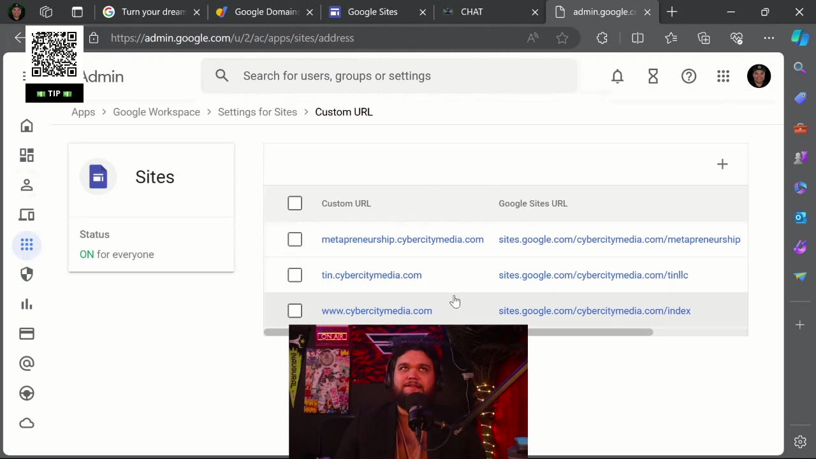Open browser Extensions puzzle icon

pos(602,38)
